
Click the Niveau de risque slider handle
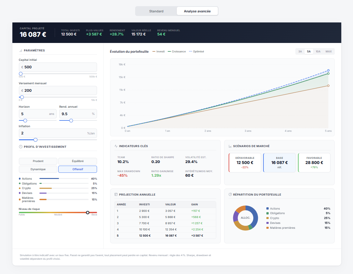[88, 212]
